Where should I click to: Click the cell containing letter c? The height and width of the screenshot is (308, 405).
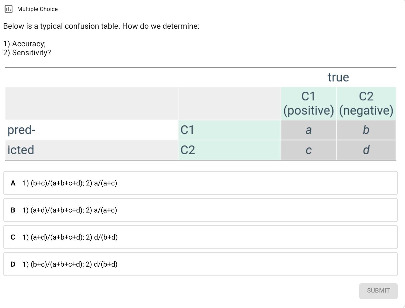click(x=309, y=150)
